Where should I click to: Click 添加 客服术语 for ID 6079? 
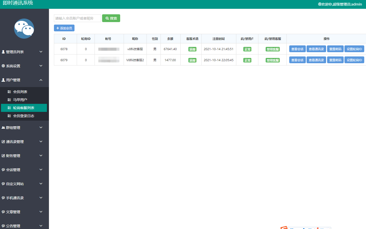coord(192,60)
